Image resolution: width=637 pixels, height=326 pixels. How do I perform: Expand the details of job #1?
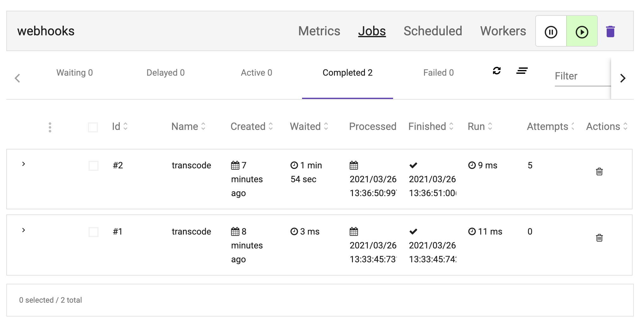click(23, 230)
